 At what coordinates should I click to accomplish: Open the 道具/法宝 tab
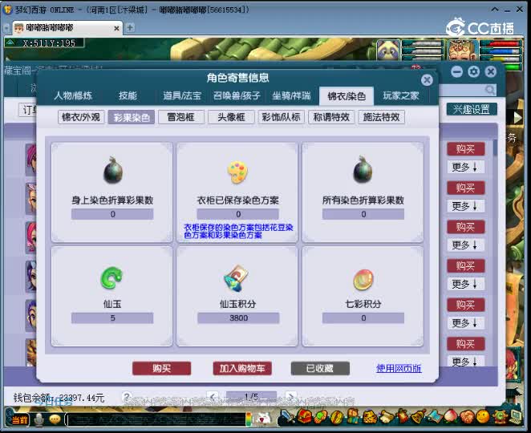182,95
